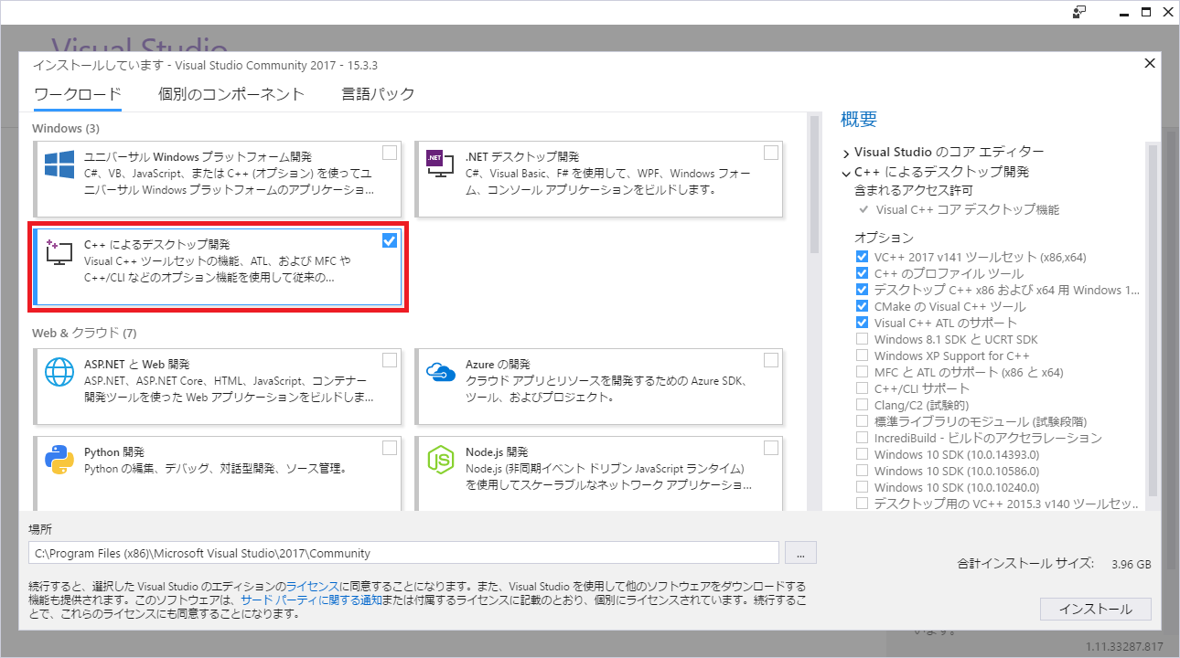Image resolution: width=1180 pixels, height=658 pixels.
Task: Click the 概要 heading
Action: point(859,119)
